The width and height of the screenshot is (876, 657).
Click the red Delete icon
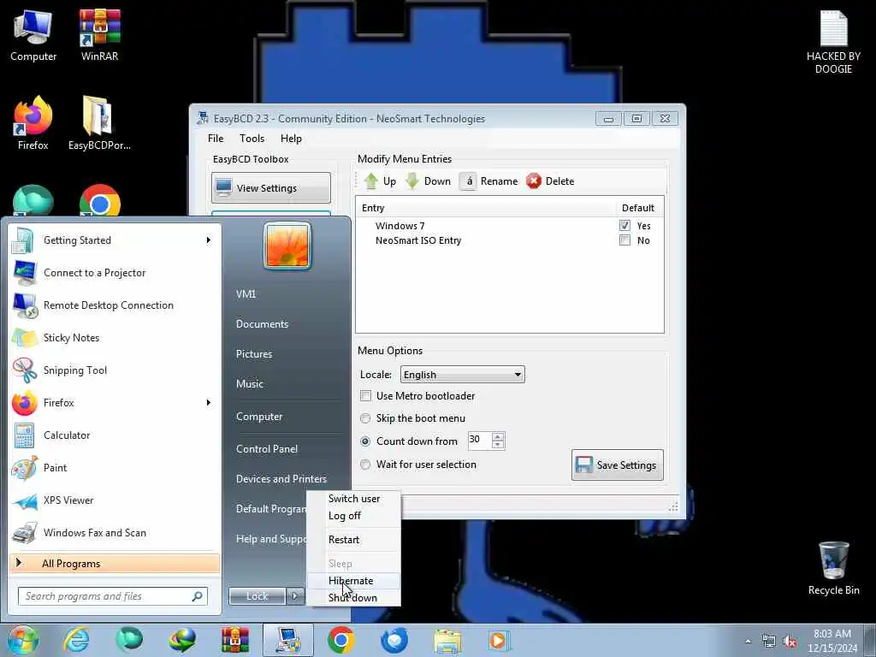(534, 181)
